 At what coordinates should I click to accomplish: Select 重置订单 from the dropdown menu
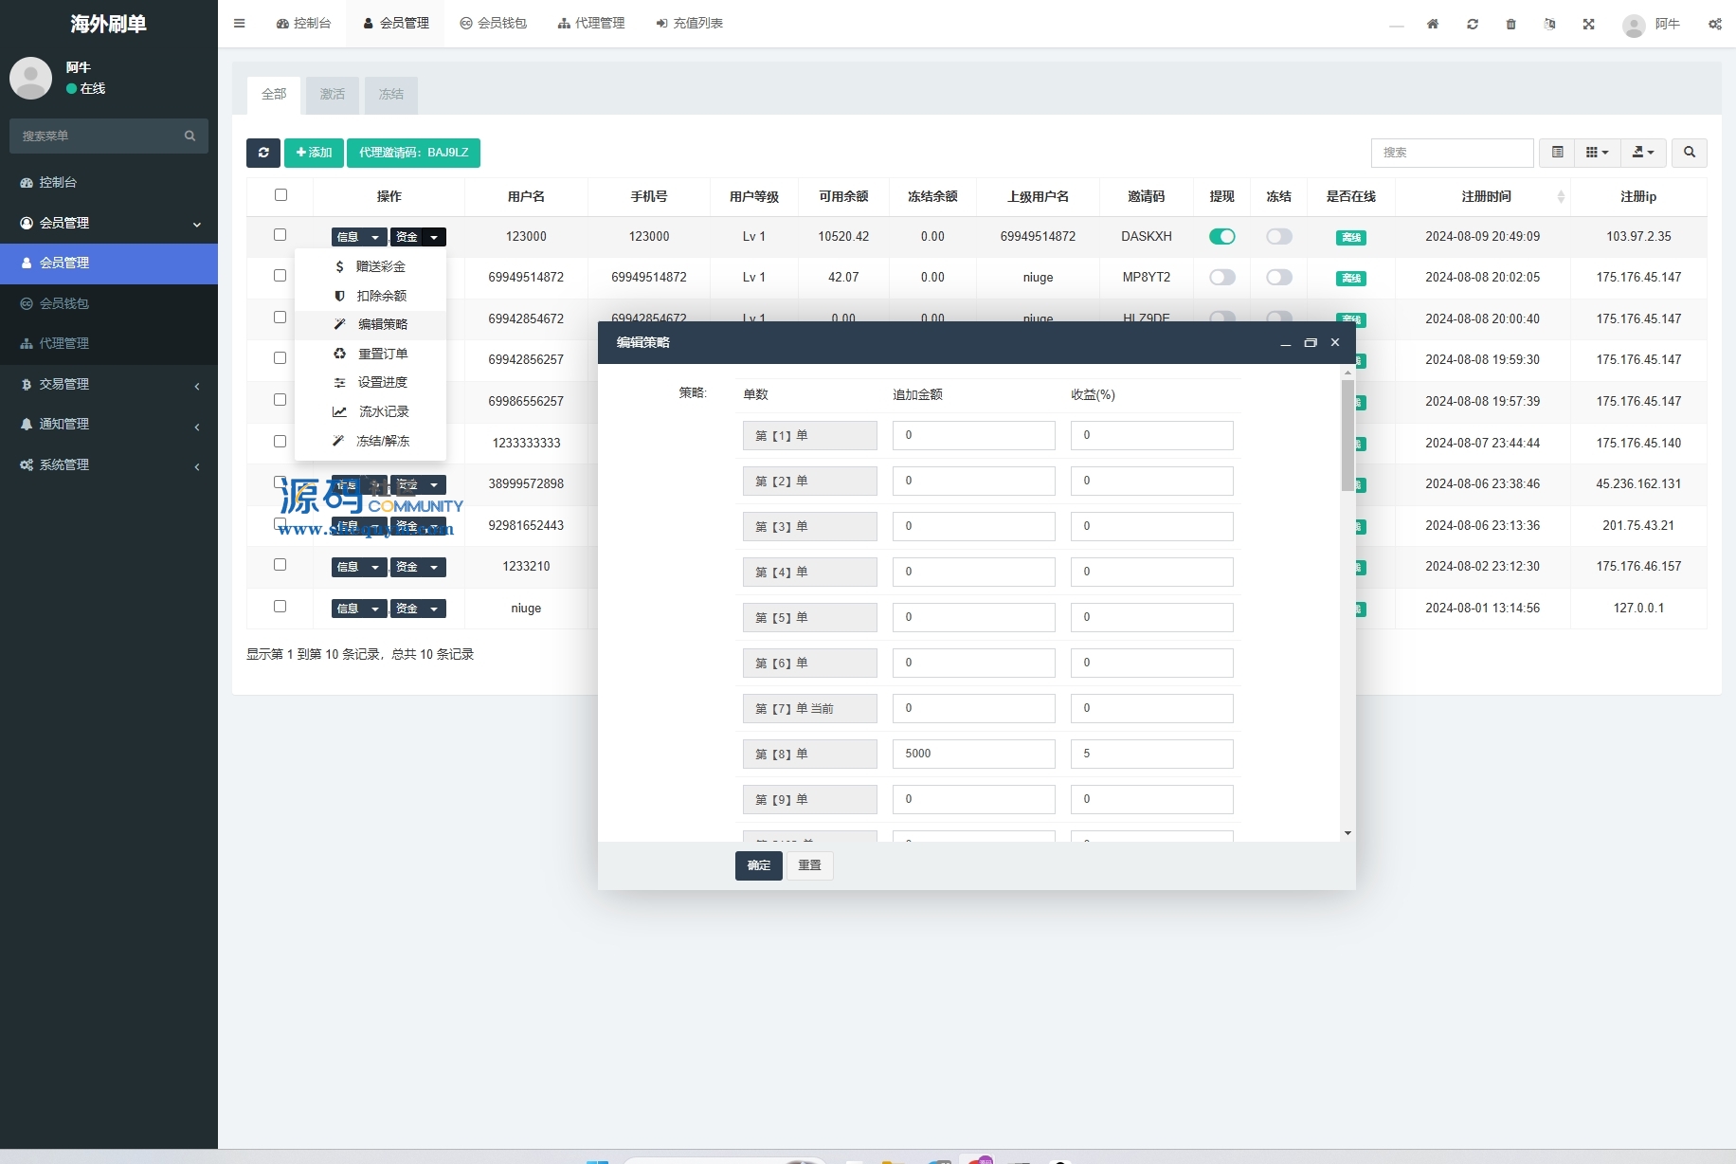pos(382,354)
